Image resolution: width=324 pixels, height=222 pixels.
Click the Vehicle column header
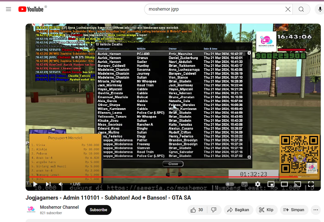click(141, 49)
